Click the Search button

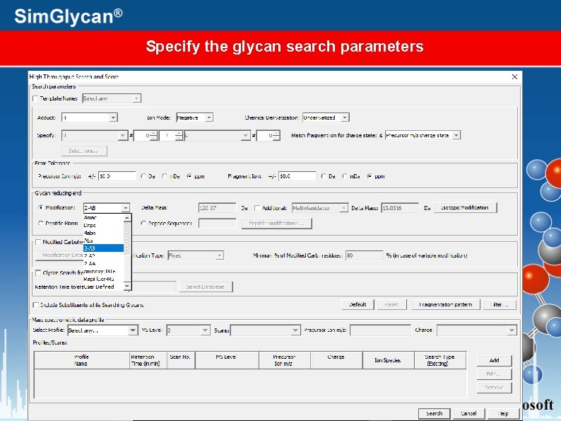click(x=435, y=413)
